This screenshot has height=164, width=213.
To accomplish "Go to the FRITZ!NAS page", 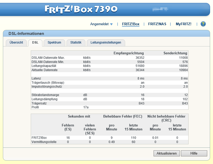I will [157, 24].
